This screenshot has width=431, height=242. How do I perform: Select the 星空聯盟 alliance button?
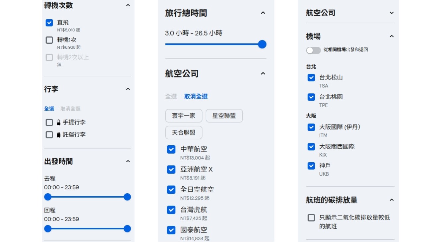[224, 116]
